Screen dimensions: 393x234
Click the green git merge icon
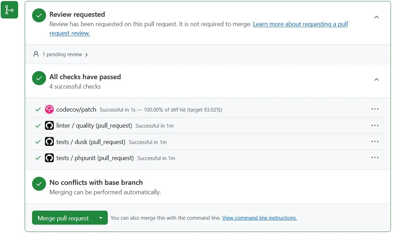point(9,10)
